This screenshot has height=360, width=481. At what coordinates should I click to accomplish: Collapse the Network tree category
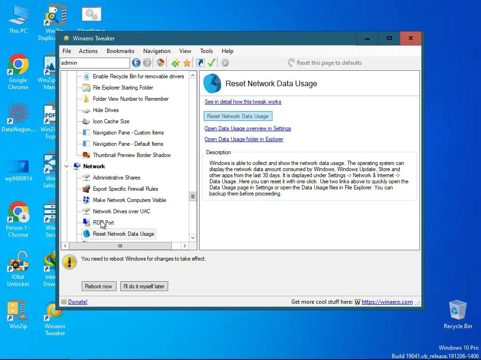coord(67,166)
